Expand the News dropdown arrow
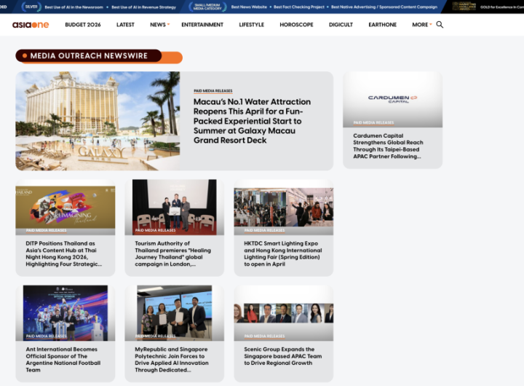The image size is (524, 386). click(x=169, y=25)
